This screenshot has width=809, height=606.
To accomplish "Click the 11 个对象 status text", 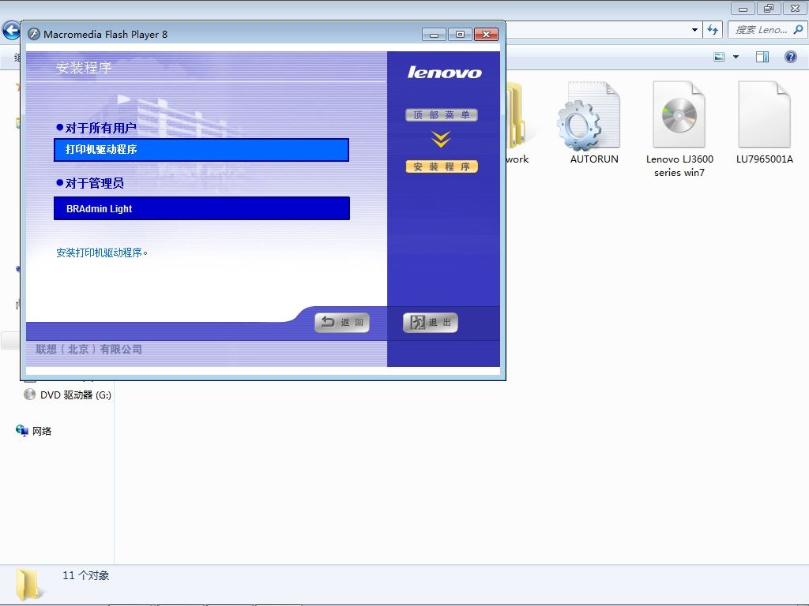I will 85,575.
